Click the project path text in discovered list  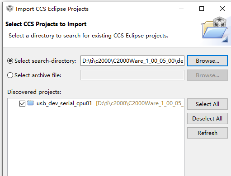click(x=140, y=103)
